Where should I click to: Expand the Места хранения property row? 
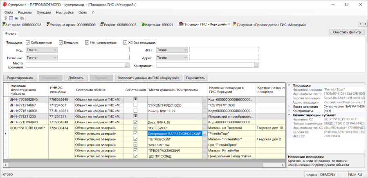point(289,107)
